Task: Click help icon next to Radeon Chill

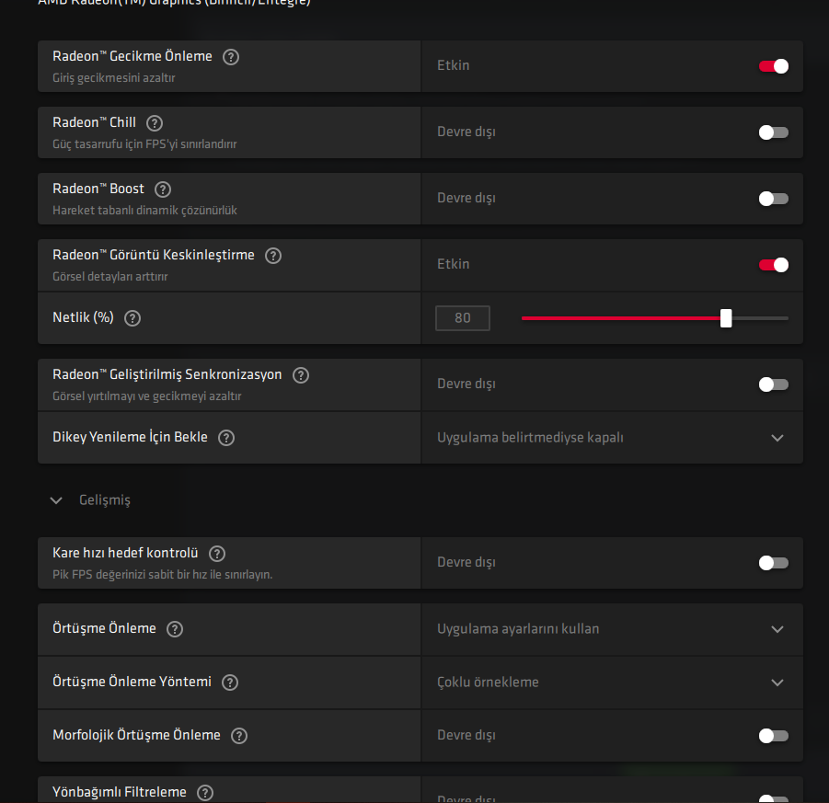Action: (x=155, y=123)
